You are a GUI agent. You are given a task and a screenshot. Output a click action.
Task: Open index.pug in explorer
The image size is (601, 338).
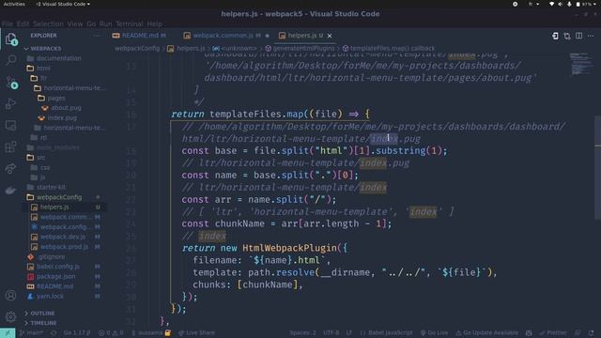coord(62,118)
